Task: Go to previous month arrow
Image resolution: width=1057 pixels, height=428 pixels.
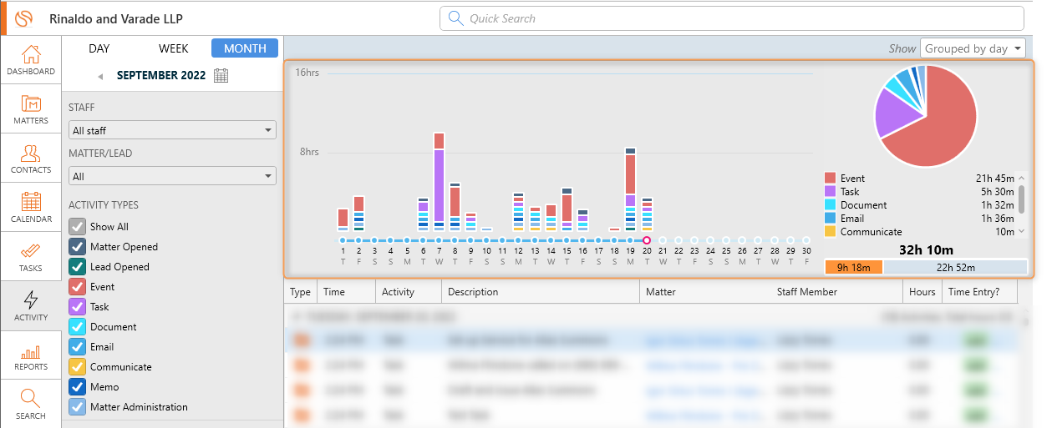Action: [x=100, y=76]
